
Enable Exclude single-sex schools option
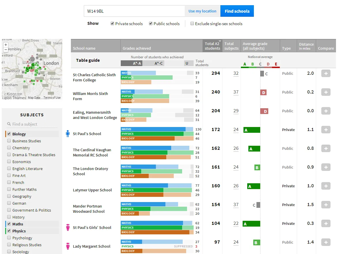coord(192,24)
